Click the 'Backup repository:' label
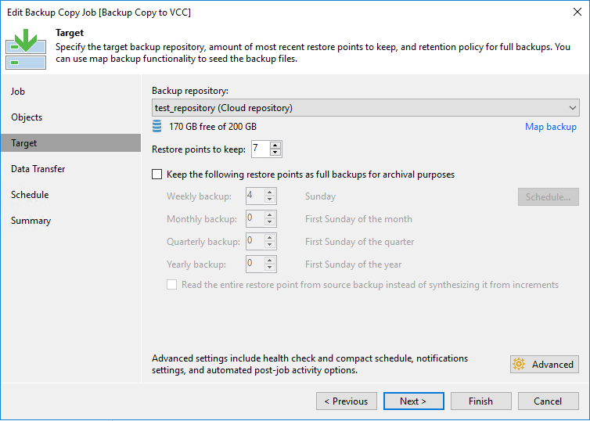Viewport: 590px width, 421px height. pyautogui.click(x=190, y=91)
